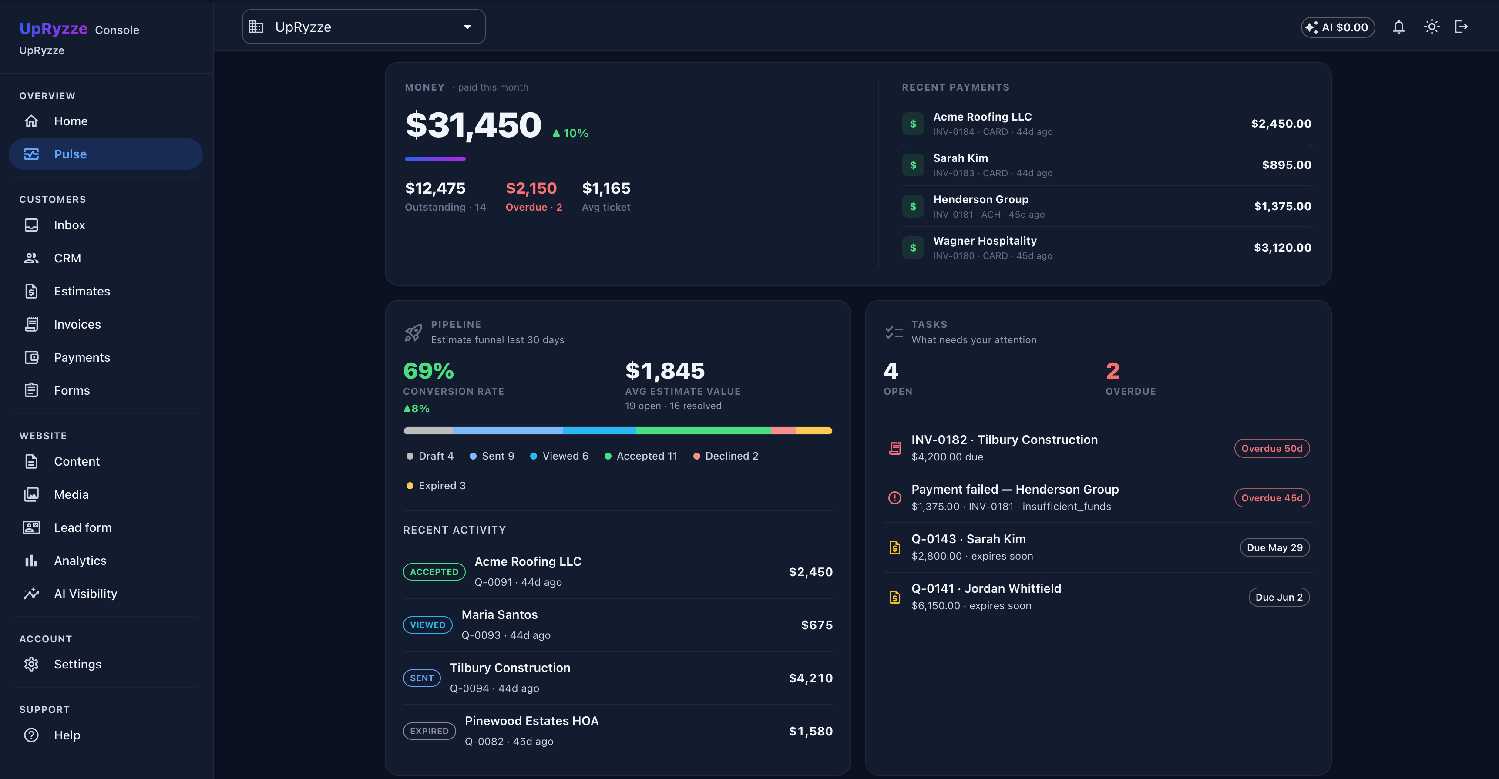Click the Analytics bar chart icon
This screenshot has width=1499, height=779.
31,561
